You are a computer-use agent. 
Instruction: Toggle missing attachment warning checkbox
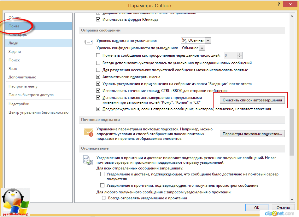[x=98, y=109]
